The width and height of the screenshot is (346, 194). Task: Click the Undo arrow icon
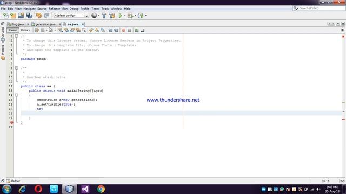point(39,16)
